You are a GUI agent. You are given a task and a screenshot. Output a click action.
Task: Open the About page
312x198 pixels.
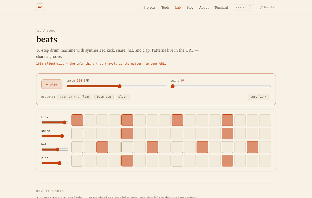[204, 7]
